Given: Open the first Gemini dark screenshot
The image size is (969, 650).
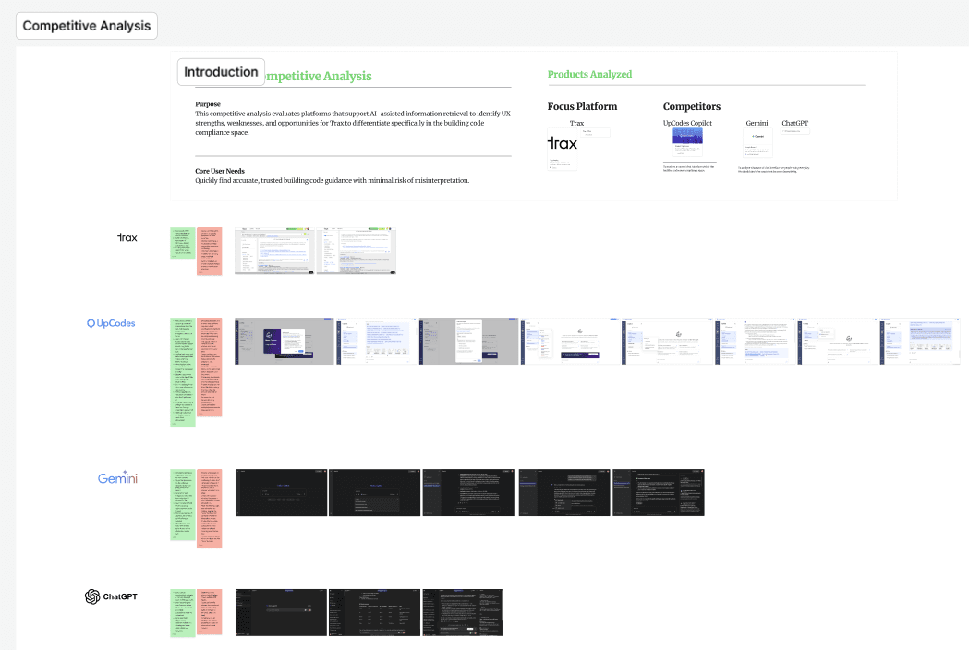Looking at the screenshot, I should (281, 492).
